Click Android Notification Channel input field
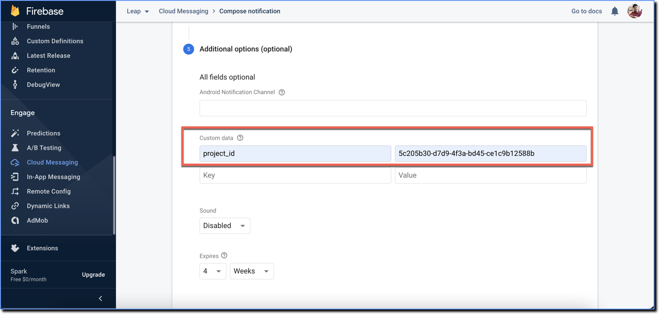 pos(393,108)
